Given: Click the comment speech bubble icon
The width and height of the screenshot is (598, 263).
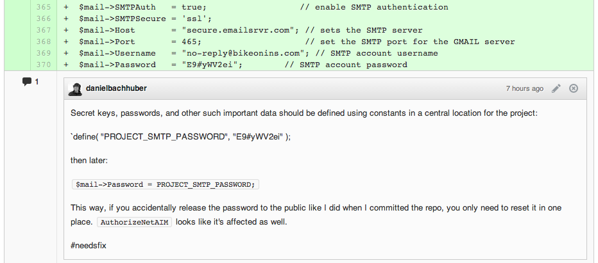Looking at the screenshot, I should pos(27,81).
